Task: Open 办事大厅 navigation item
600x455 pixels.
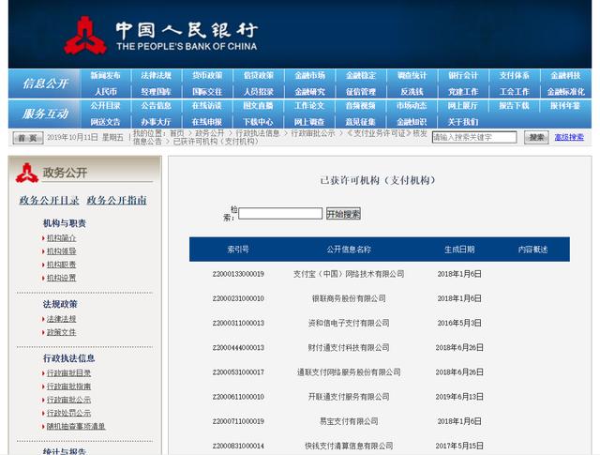Action: tap(157, 122)
